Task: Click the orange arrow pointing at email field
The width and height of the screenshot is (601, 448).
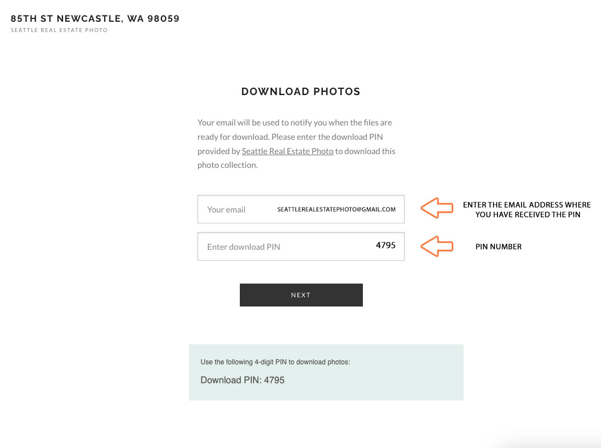Action: (x=437, y=209)
